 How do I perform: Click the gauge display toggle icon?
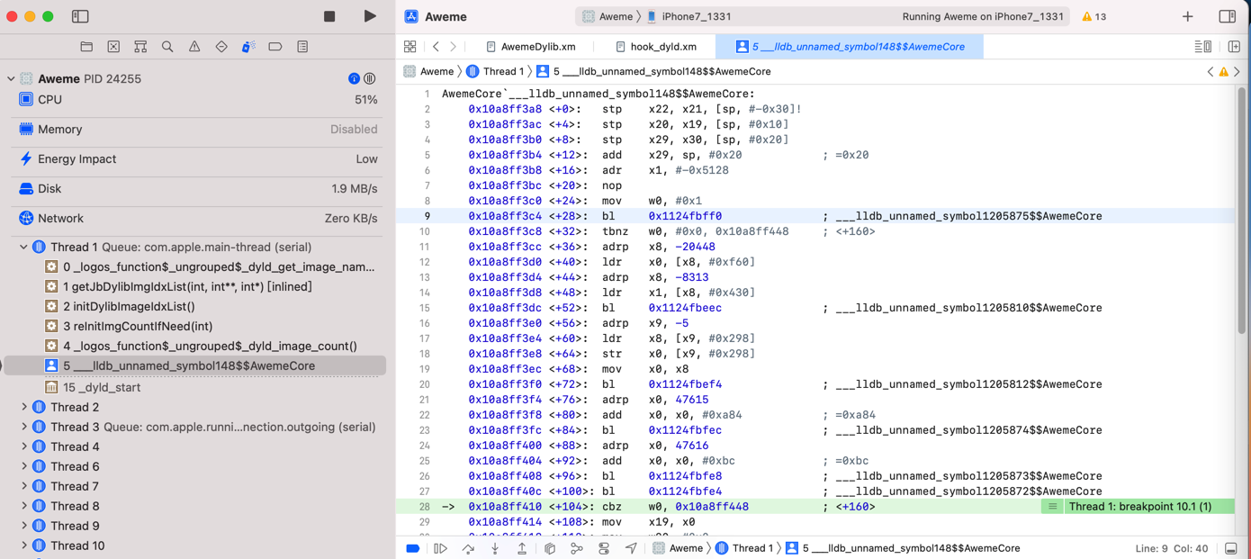(370, 79)
